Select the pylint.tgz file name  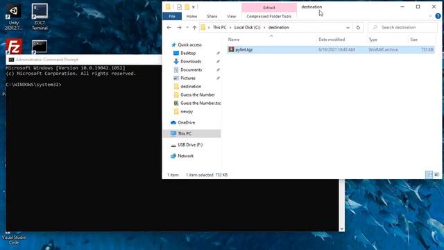(x=244, y=49)
